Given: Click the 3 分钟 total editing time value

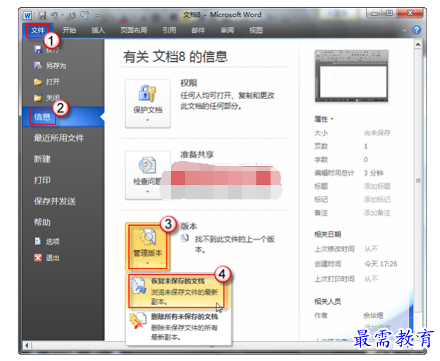Looking at the screenshot, I should (374, 172).
